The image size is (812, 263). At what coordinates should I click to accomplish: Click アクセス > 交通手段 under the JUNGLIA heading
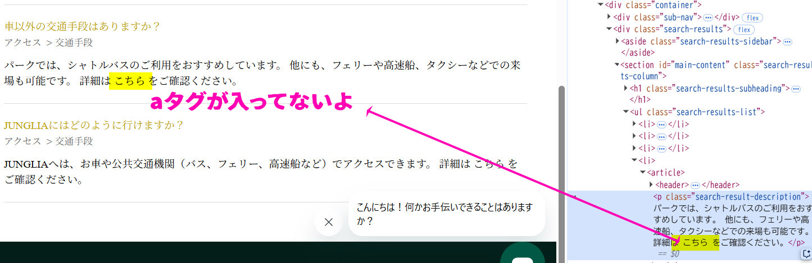[48, 141]
